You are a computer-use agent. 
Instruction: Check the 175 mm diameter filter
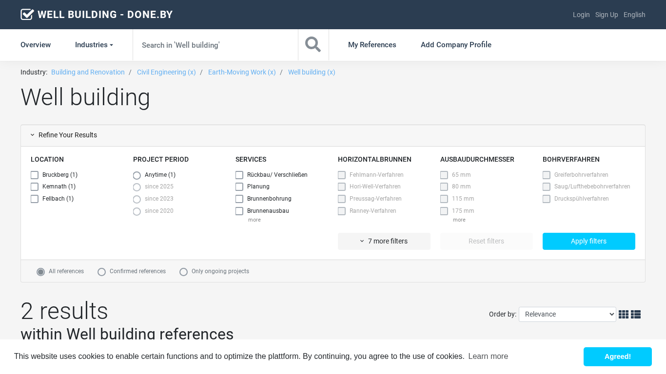tap(444, 211)
